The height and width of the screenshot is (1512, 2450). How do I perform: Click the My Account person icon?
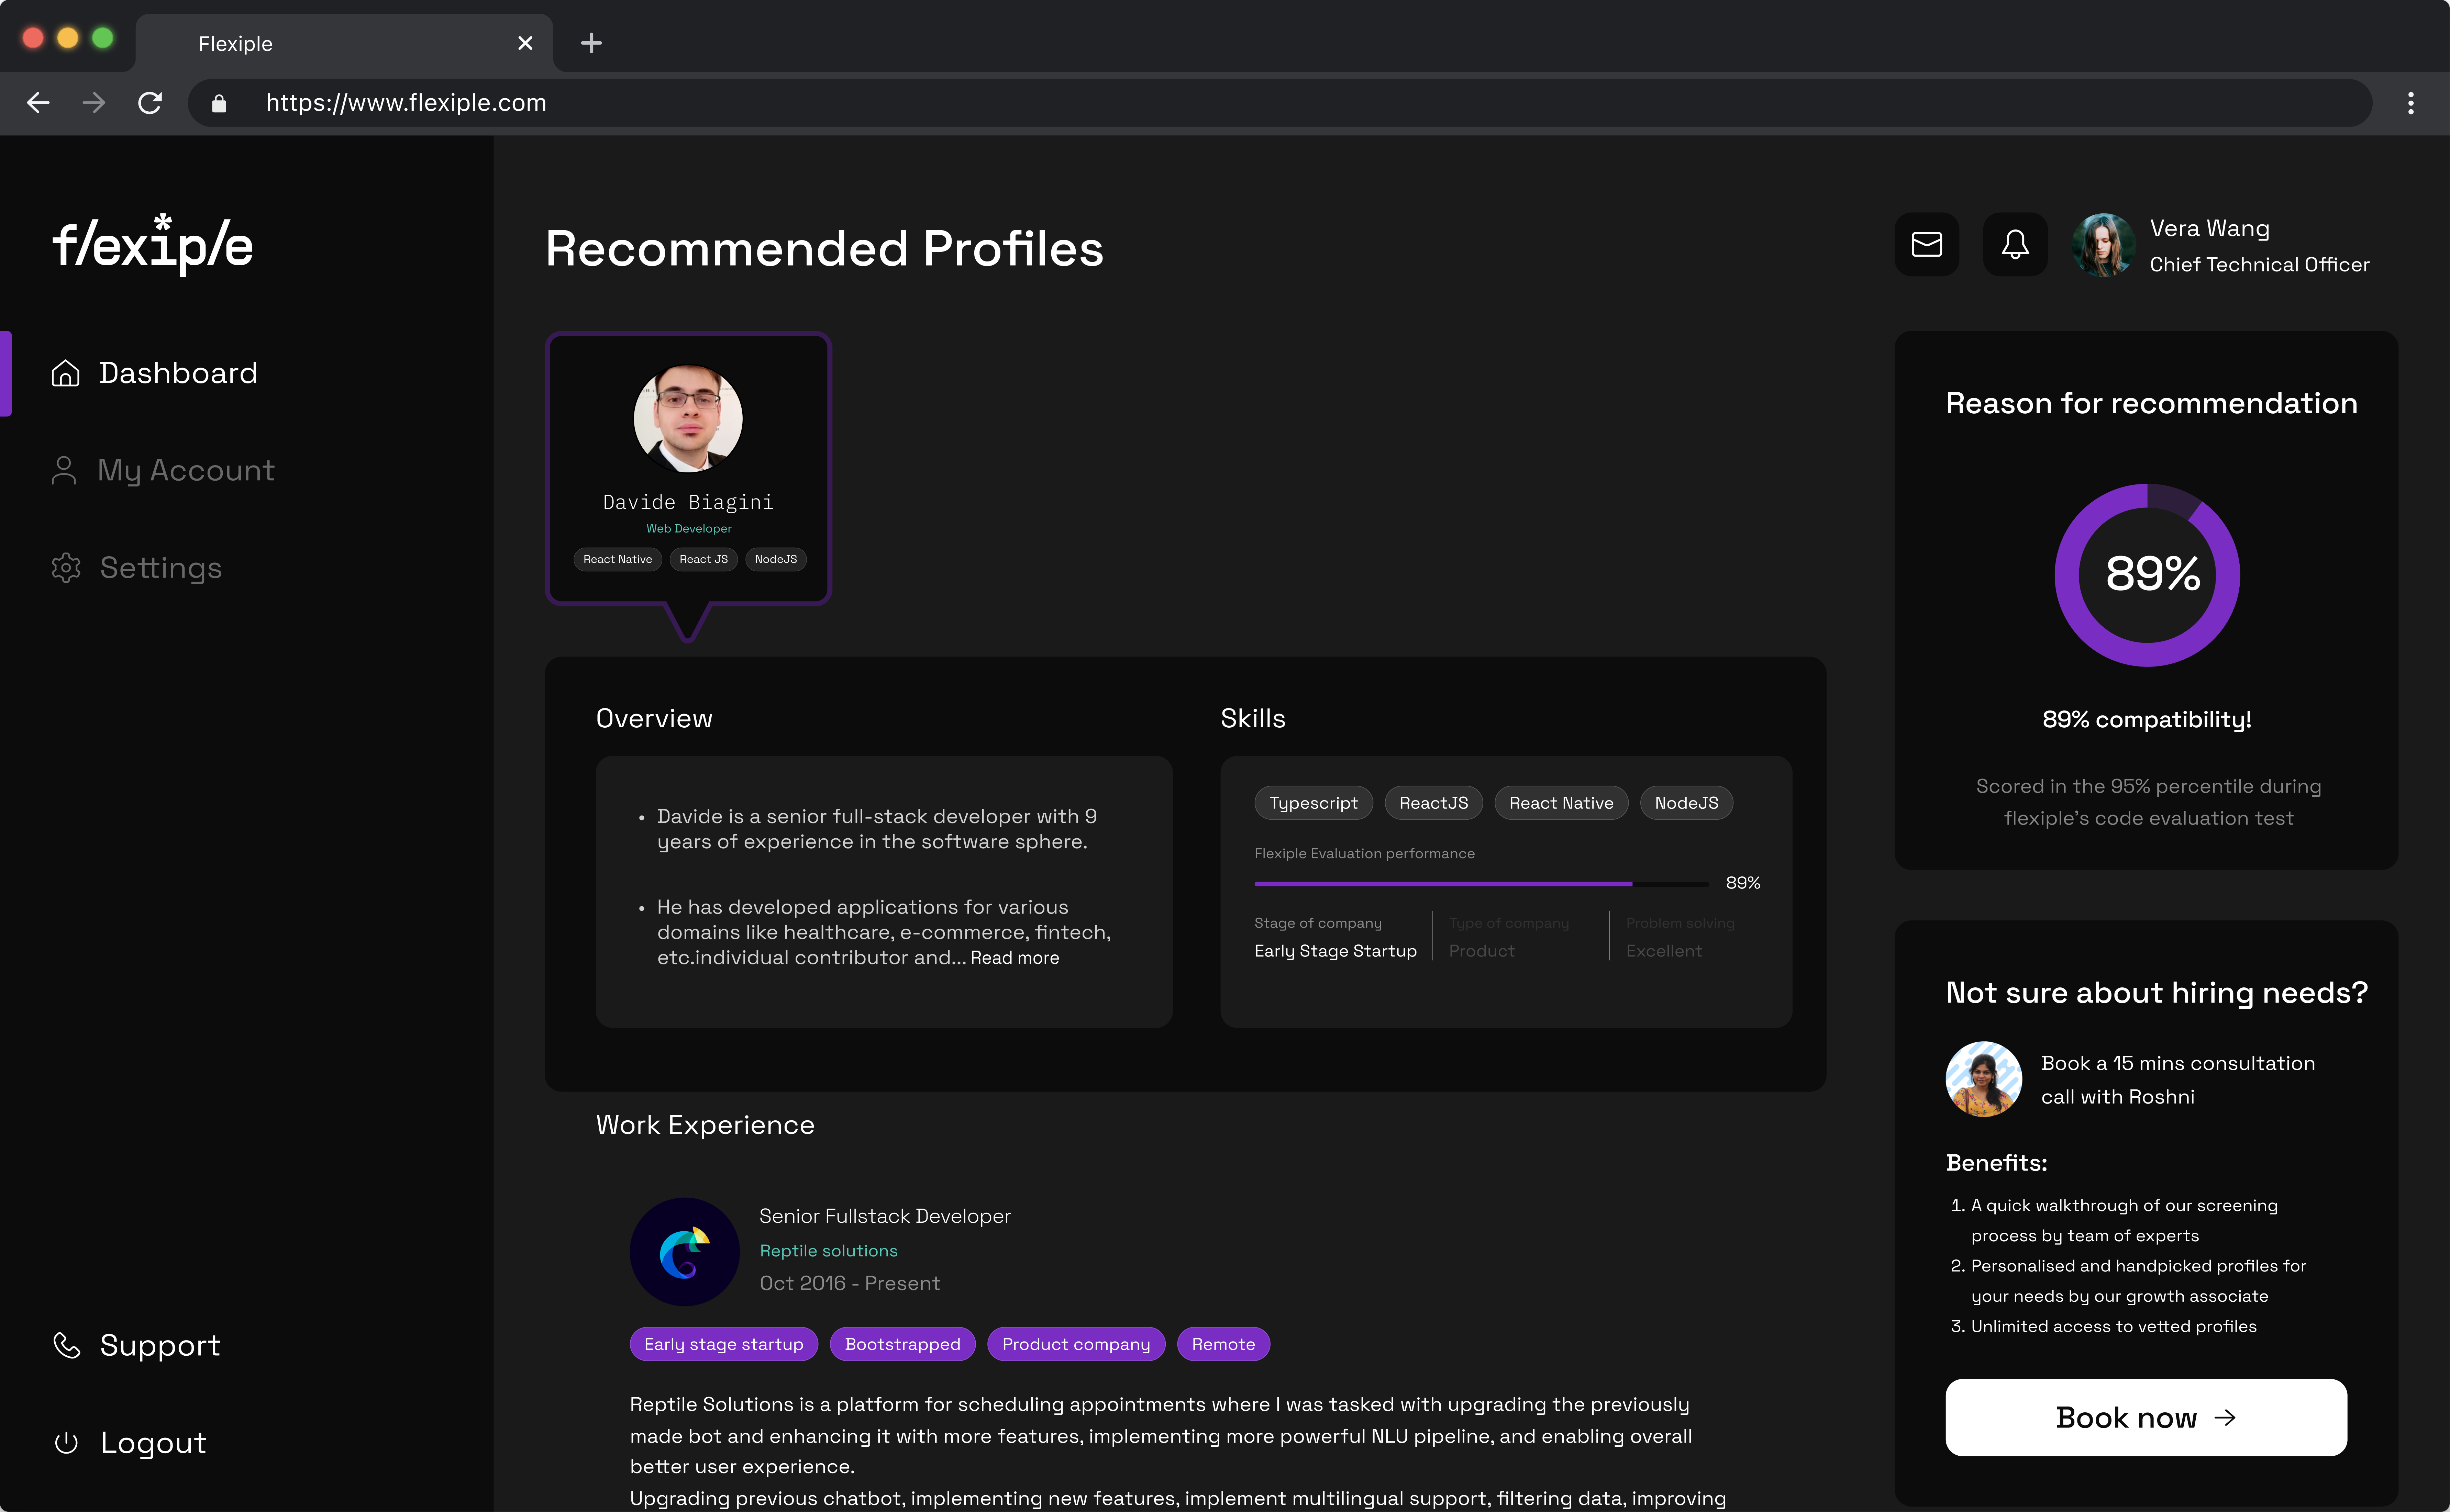click(64, 470)
